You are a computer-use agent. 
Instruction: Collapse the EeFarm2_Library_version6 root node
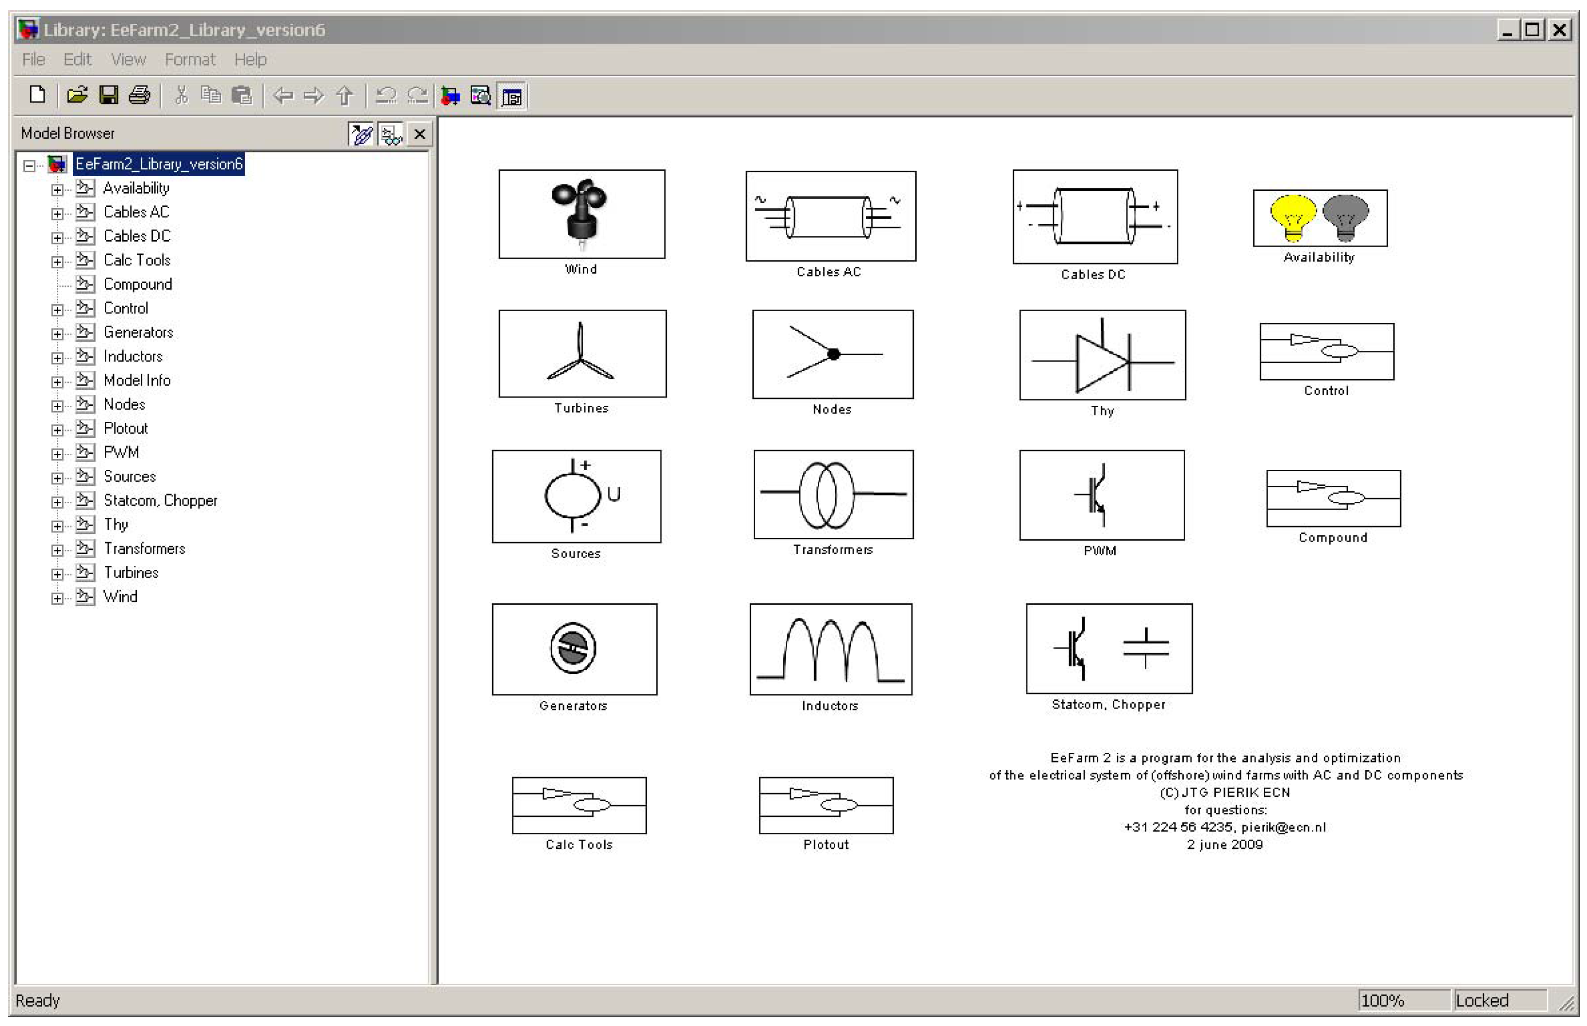click(x=29, y=165)
